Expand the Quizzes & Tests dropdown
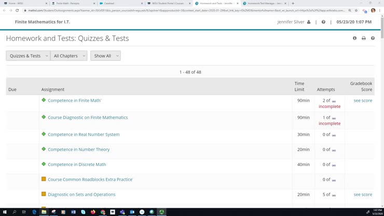This screenshot has width=384, height=216. click(28, 56)
